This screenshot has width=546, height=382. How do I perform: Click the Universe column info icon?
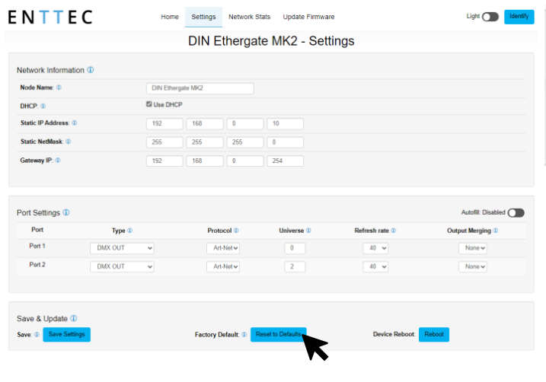point(308,231)
